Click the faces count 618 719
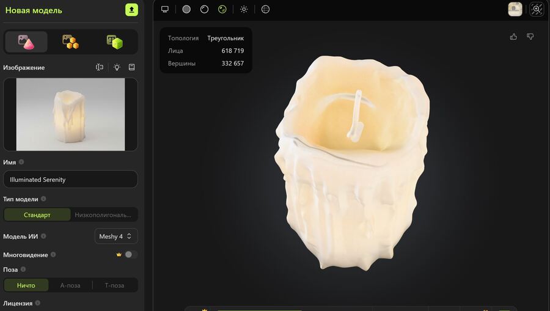Viewport: 550px width, 311px height. click(233, 51)
